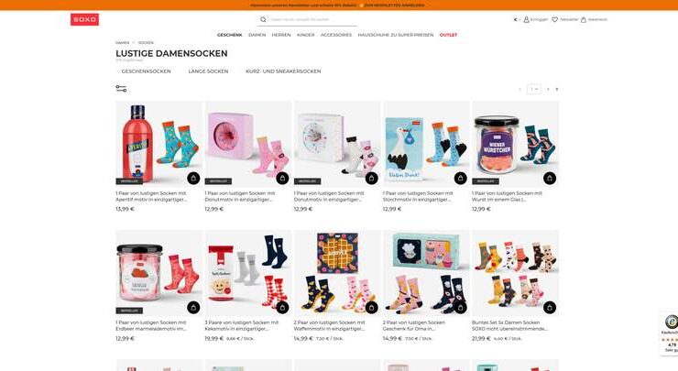Go to the next results page arrow
Screen dimensions: 678x371
point(548,89)
